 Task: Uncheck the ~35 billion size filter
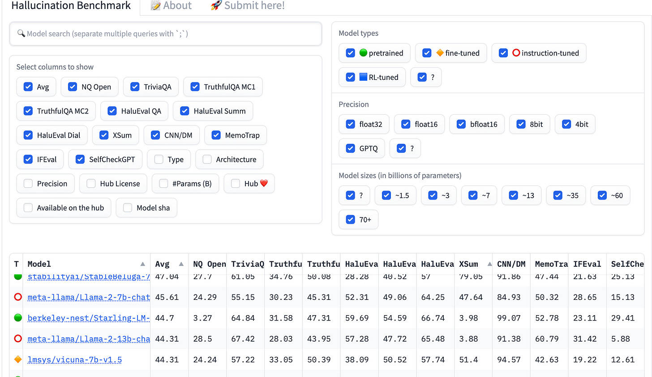tap(558, 195)
